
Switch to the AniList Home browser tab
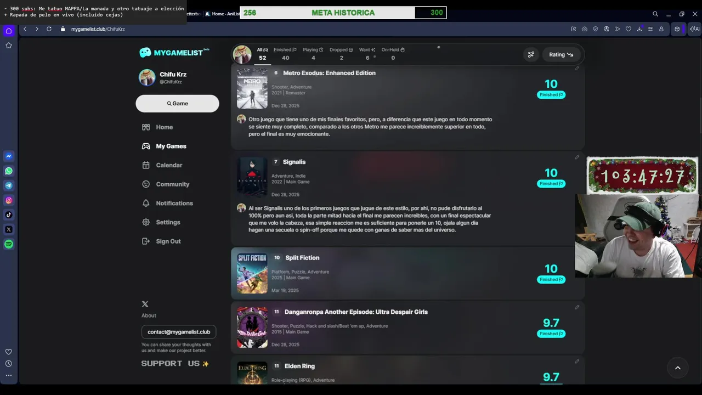[222, 14]
